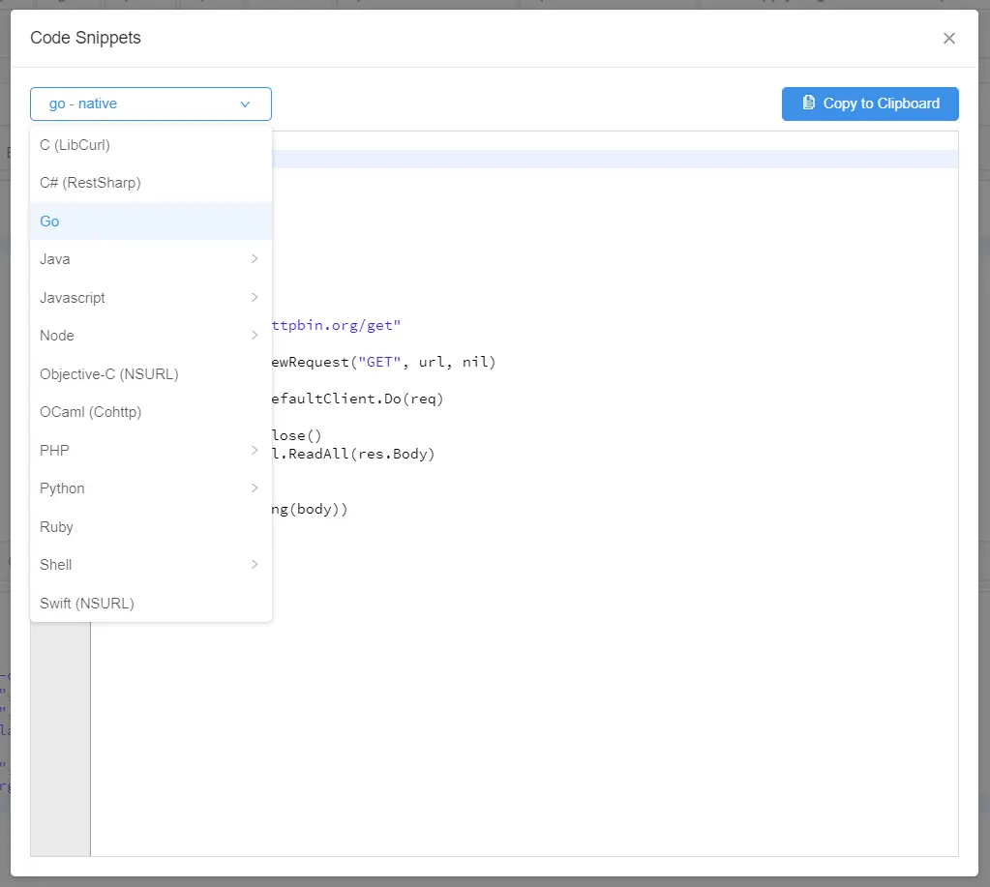Click the dropdown chevron beside go - native
990x887 pixels.
pyautogui.click(x=245, y=104)
